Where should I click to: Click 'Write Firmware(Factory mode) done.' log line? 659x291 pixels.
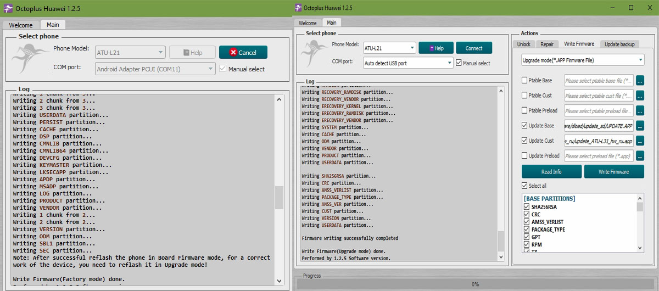pyautogui.click(x=69, y=279)
